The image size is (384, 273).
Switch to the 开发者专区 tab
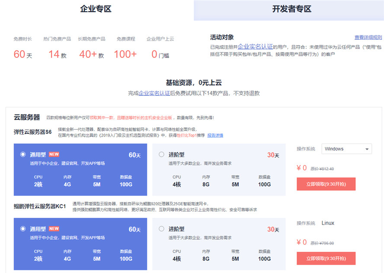[x=287, y=9]
